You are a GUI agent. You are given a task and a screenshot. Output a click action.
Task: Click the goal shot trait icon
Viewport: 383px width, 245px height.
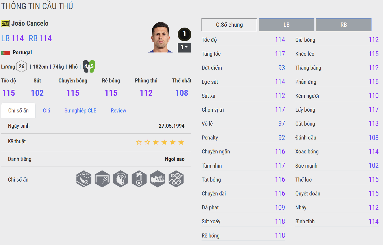(102, 179)
